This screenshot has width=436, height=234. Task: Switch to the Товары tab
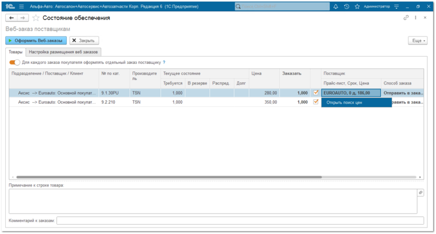(x=16, y=52)
